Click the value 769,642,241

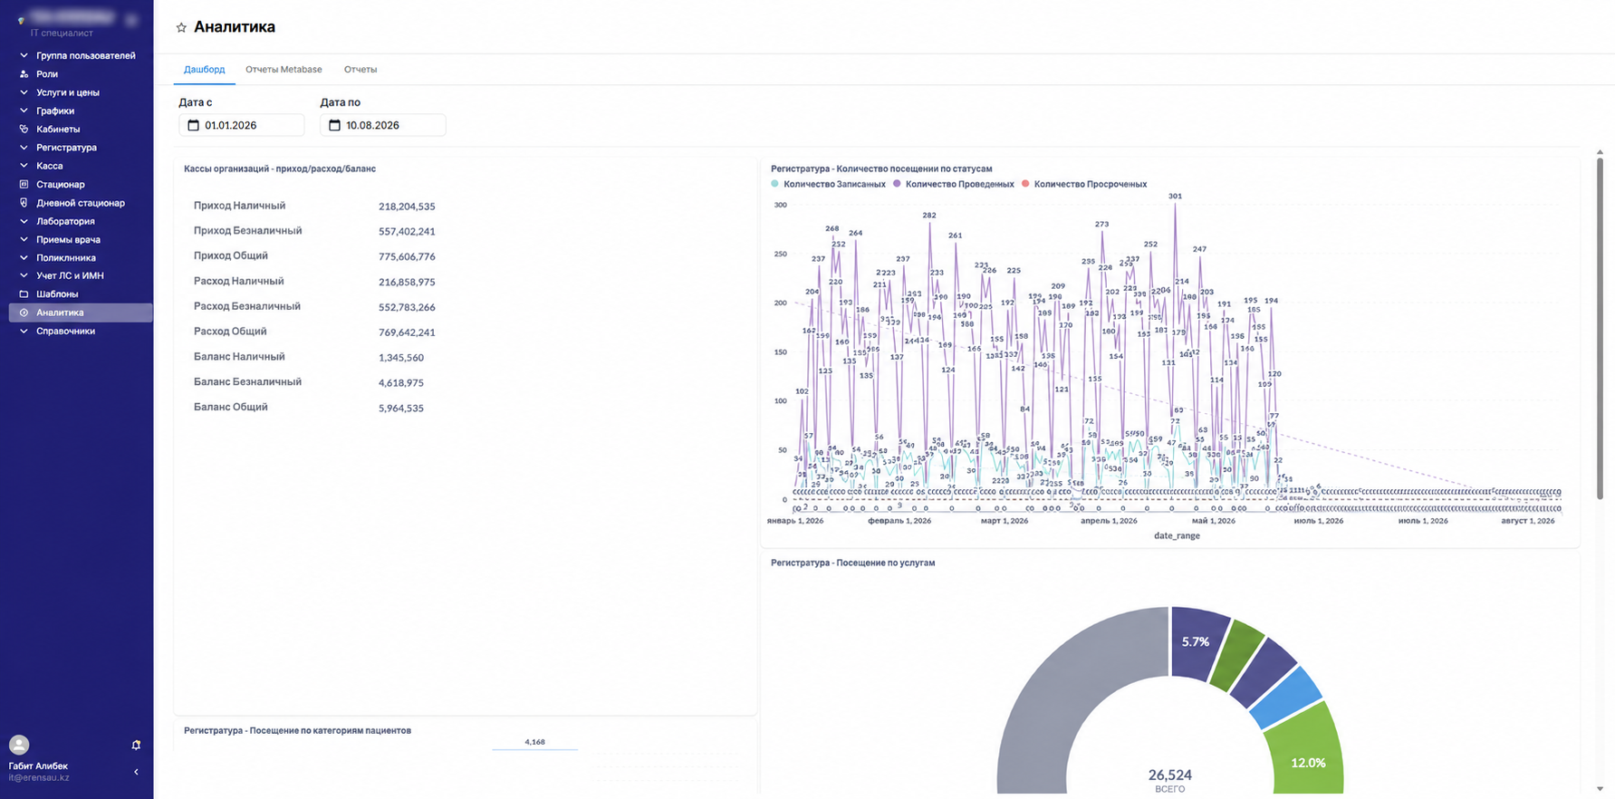coord(407,332)
